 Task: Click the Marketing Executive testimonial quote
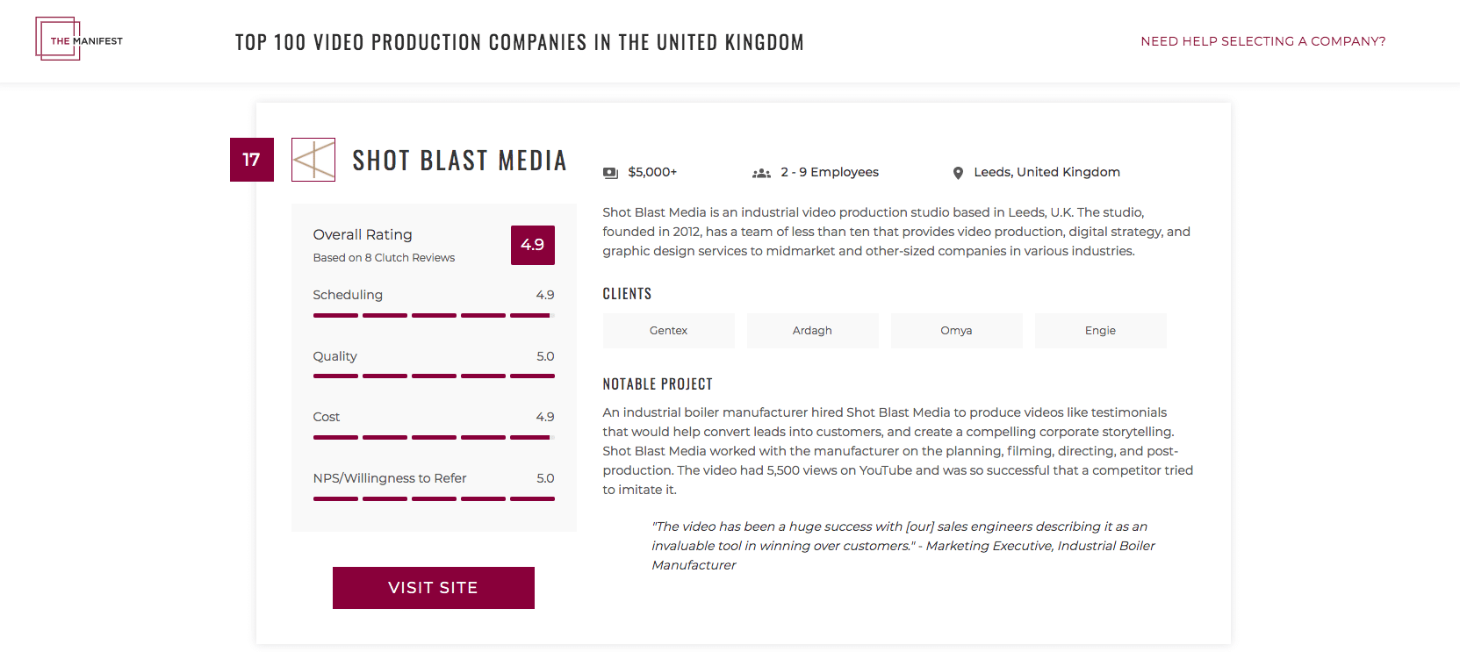pos(903,546)
